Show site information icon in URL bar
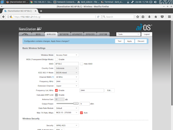 pos(8,17)
